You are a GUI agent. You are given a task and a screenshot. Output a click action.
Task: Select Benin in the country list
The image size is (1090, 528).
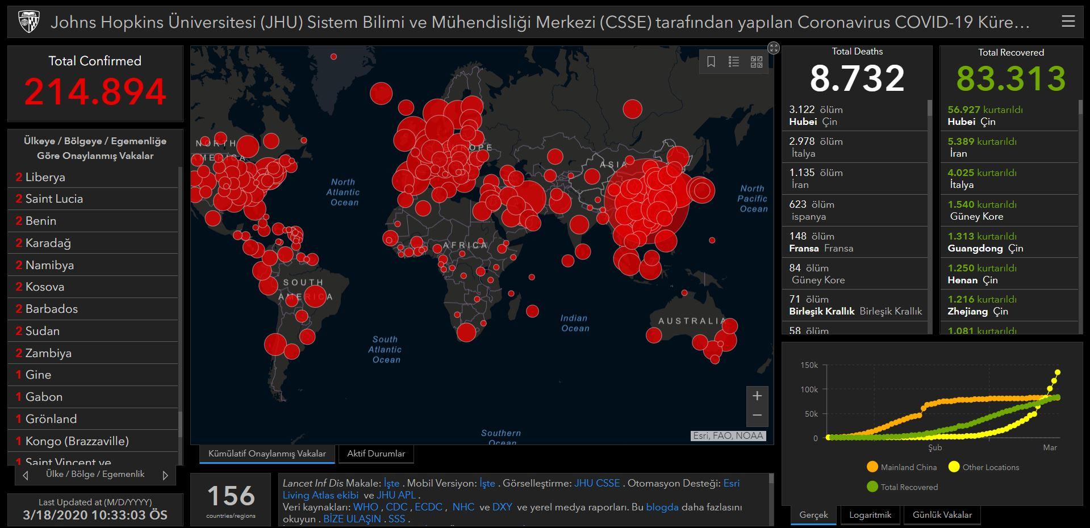point(93,221)
